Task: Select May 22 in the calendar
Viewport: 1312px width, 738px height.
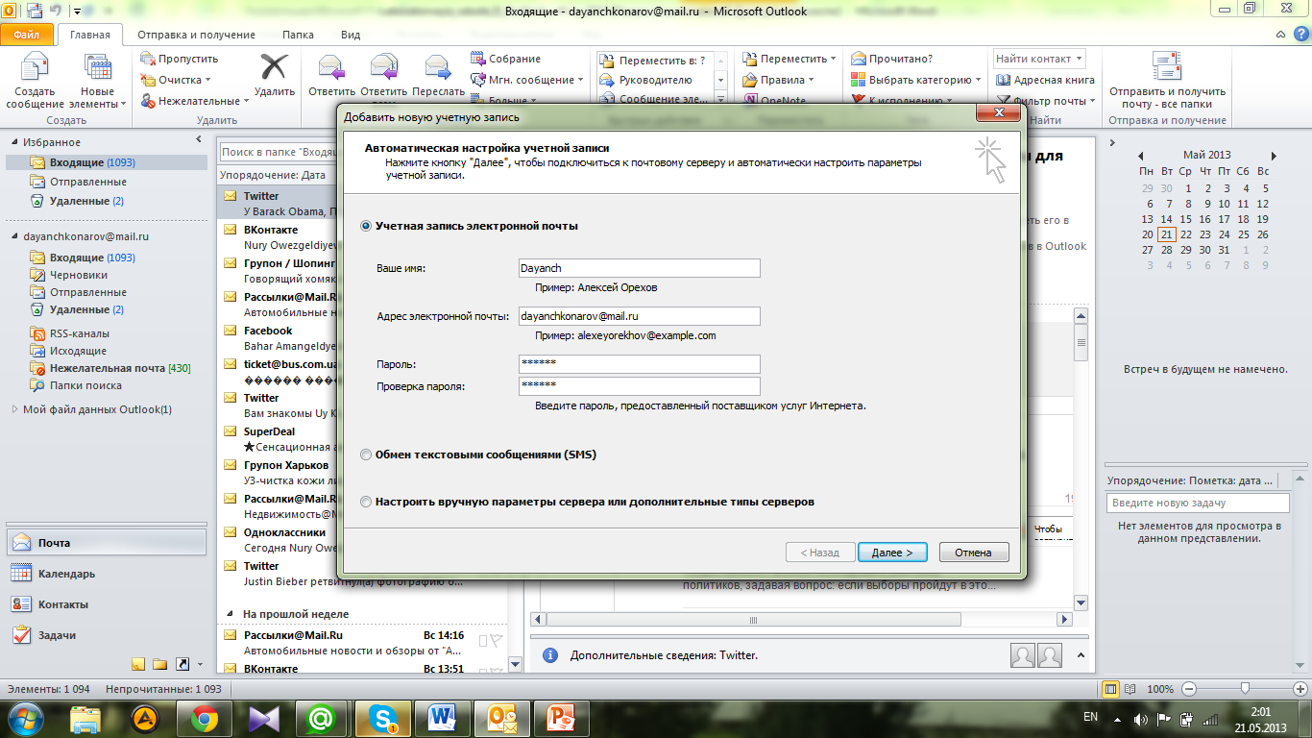Action: coord(1186,234)
